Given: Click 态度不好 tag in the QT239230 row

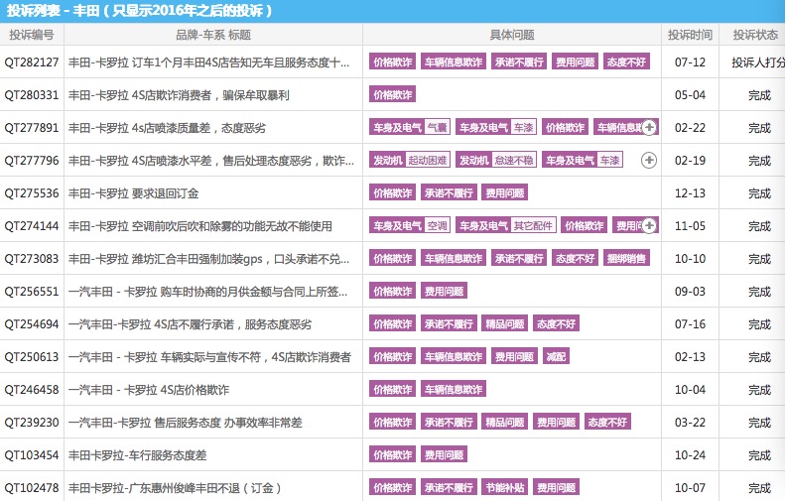Looking at the screenshot, I should [607, 422].
